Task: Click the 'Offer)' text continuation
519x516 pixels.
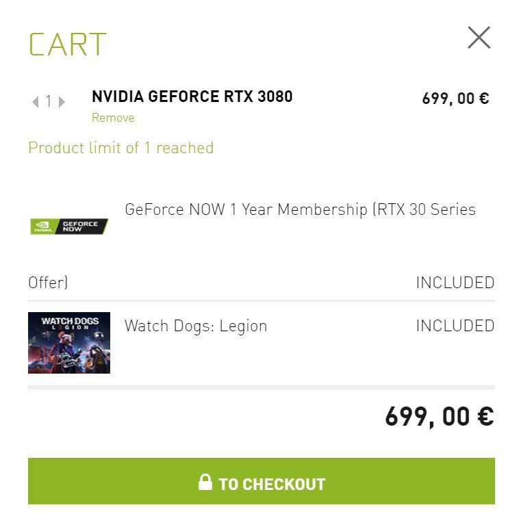Action: coord(48,283)
